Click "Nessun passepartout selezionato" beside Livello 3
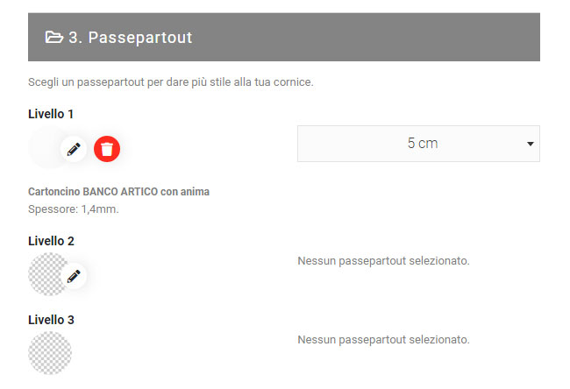Image resolution: width=570 pixels, height=389 pixels. [383, 339]
